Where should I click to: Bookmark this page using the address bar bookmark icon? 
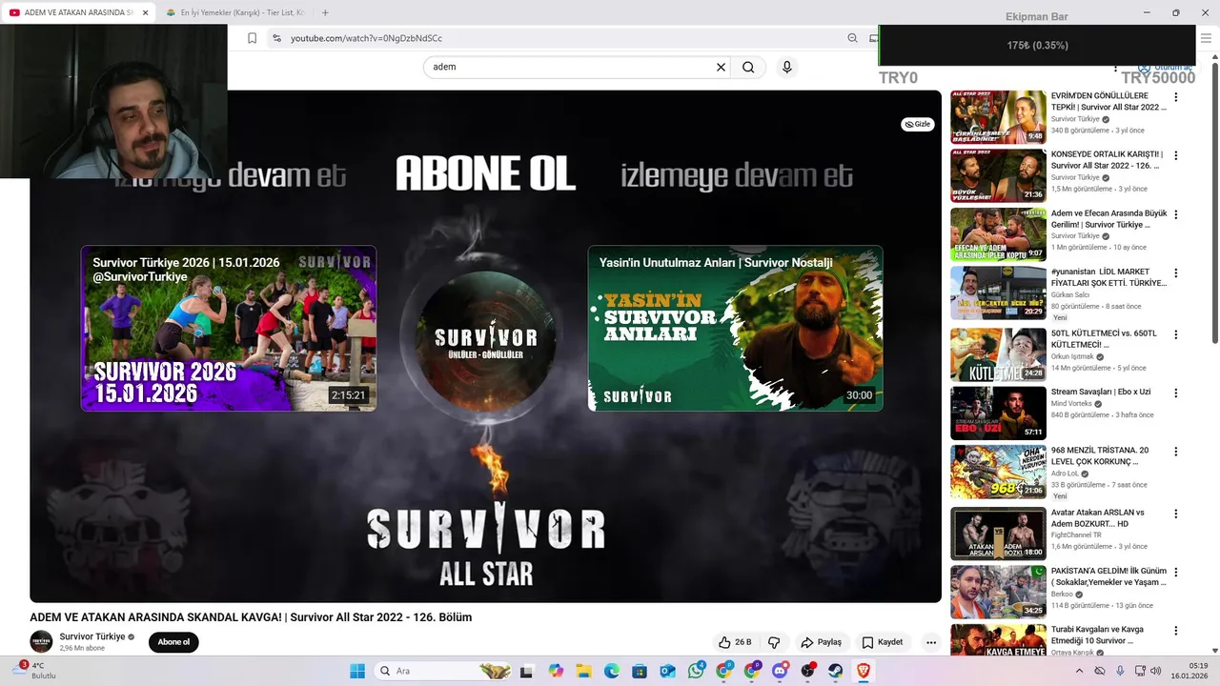(252, 38)
